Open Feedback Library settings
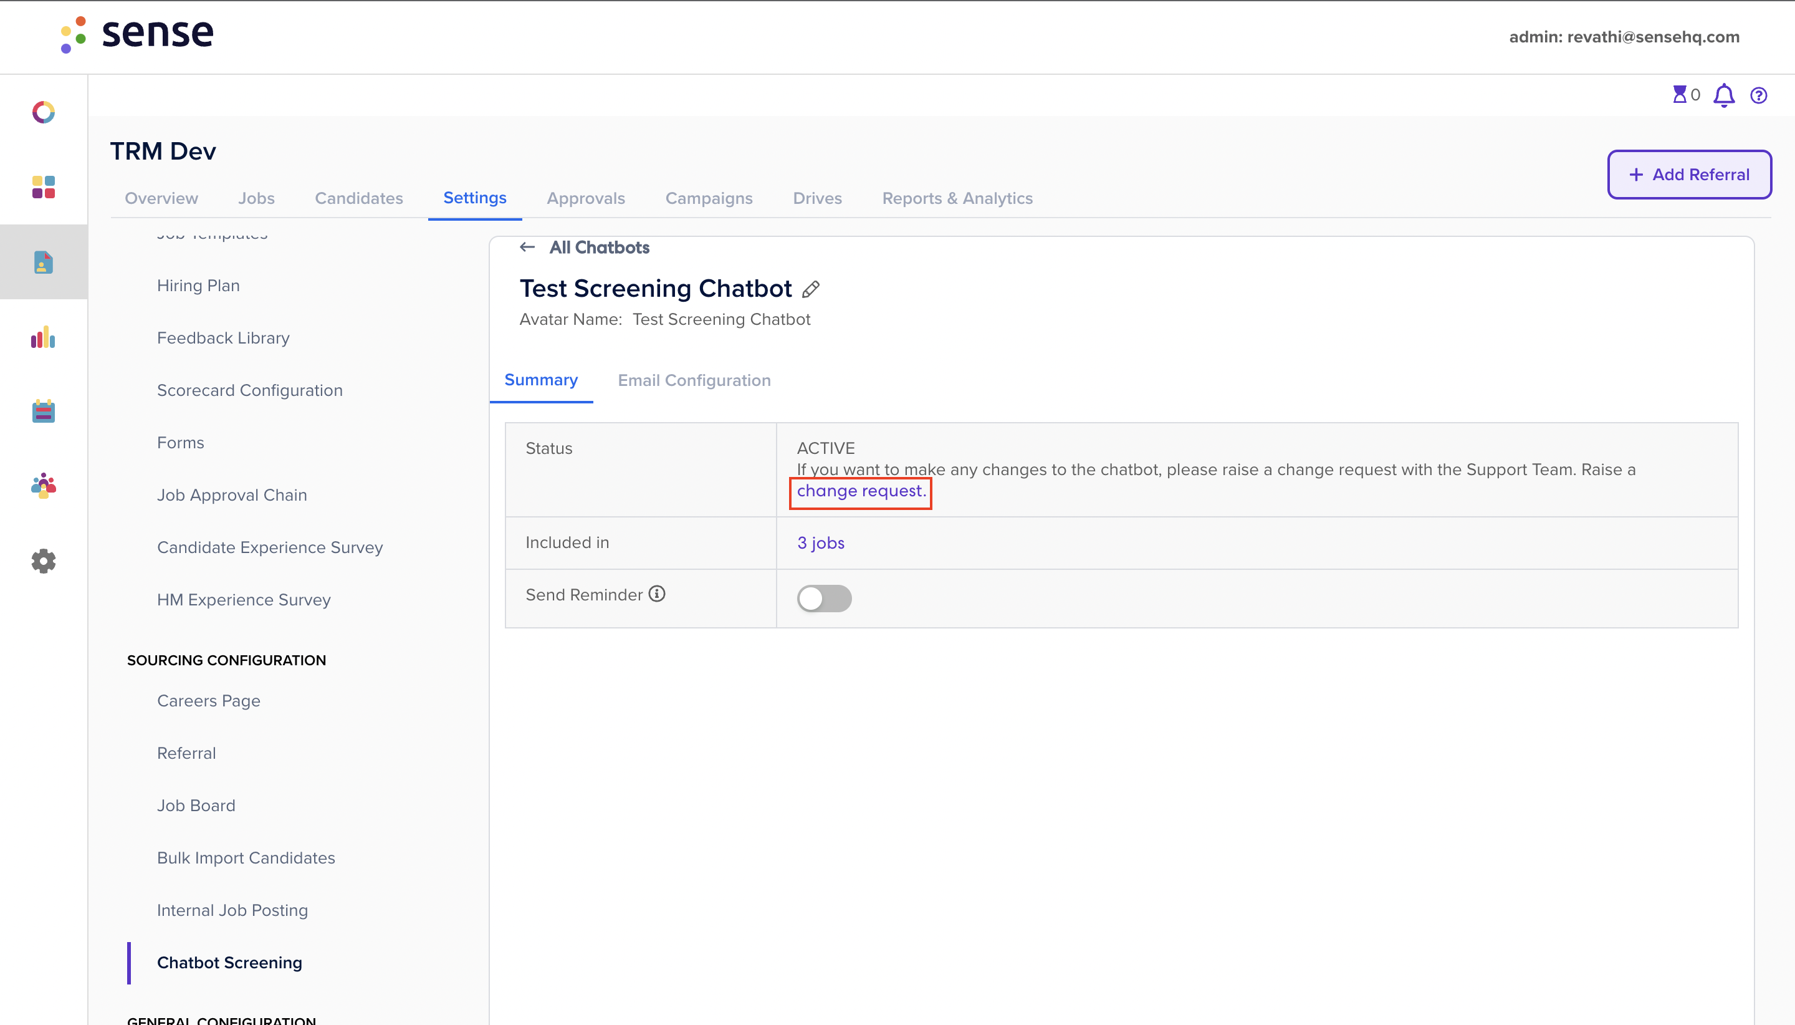This screenshot has height=1025, width=1795. (x=223, y=338)
